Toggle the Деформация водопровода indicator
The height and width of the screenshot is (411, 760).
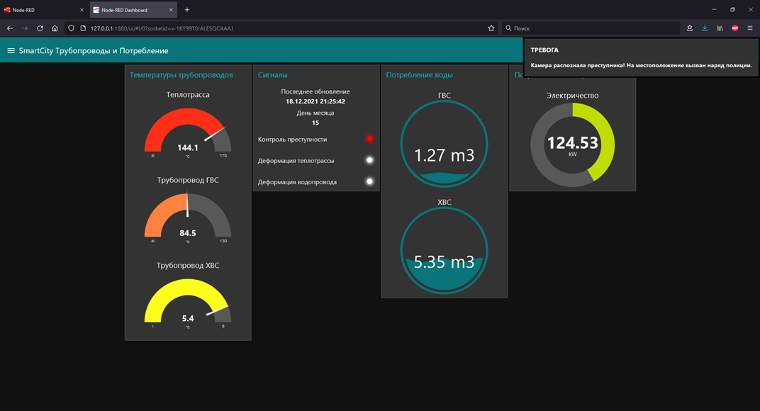click(x=369, y=181)
